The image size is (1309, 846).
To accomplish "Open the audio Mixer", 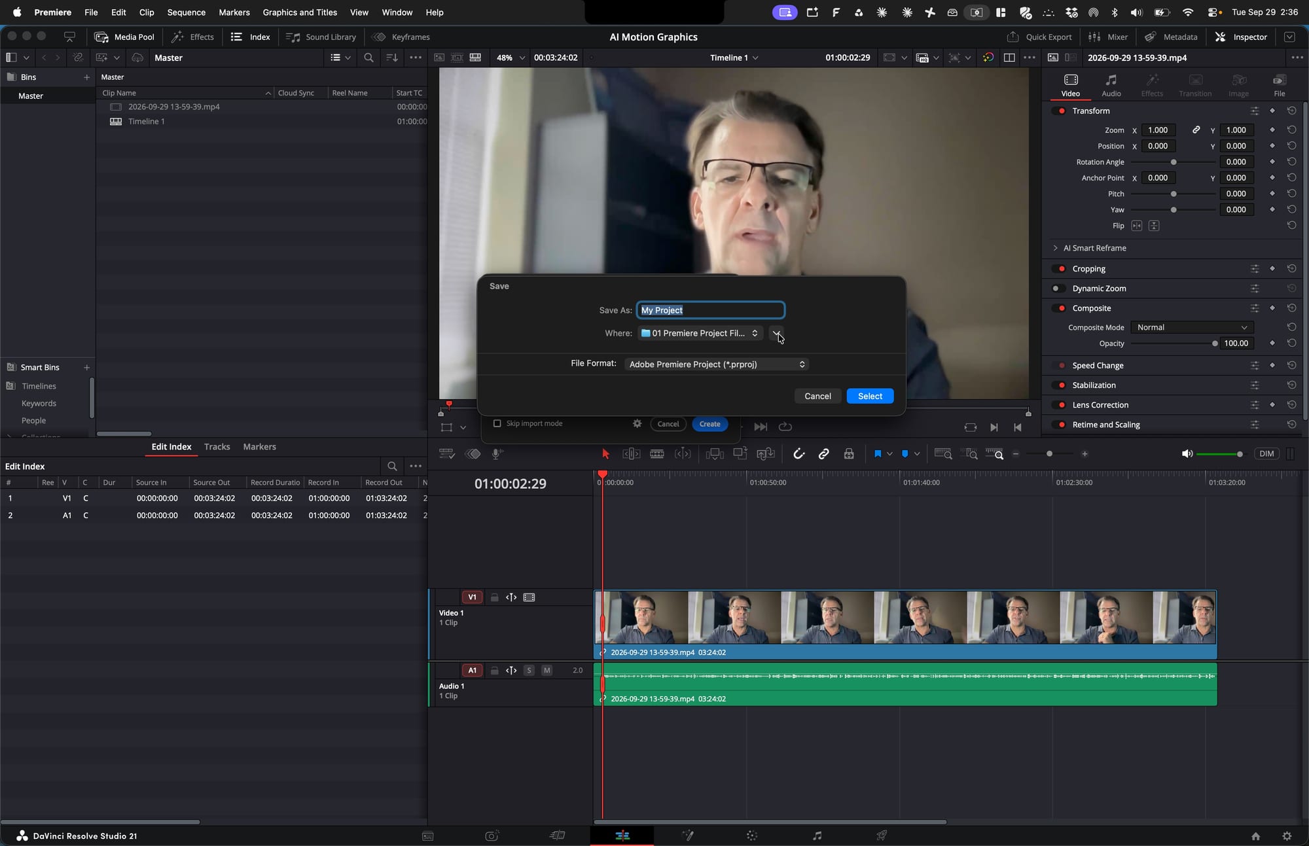I will click(1107, 37).
